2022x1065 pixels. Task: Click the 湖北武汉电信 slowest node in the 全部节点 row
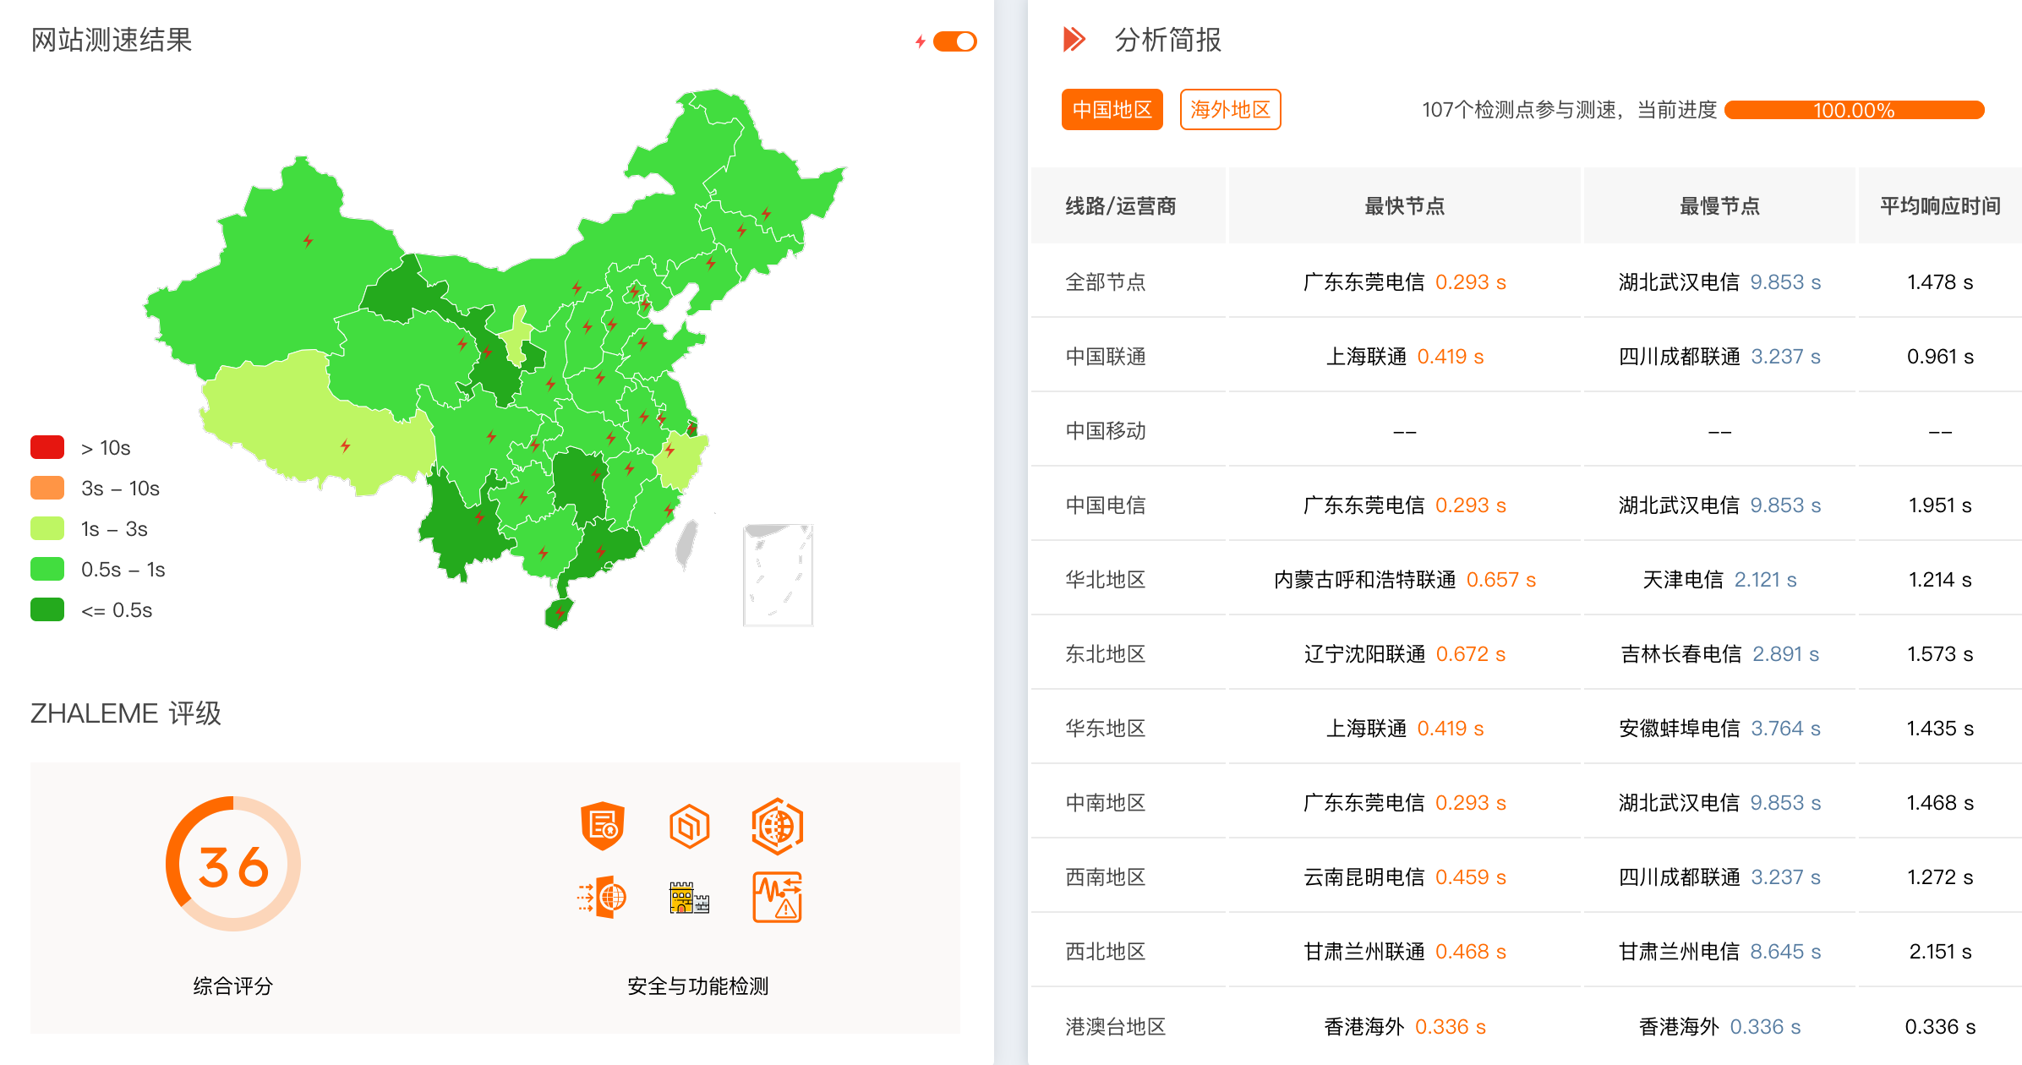coord(1679,282)
